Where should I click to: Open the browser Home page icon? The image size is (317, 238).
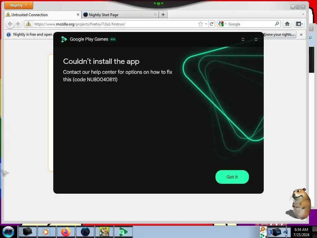(x=287, y=24)
